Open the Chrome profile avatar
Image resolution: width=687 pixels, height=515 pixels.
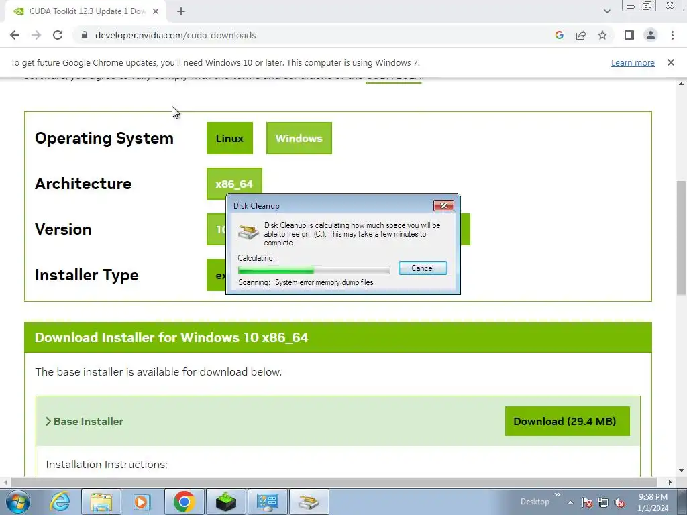pyautogui.click(x=651, y=35)
